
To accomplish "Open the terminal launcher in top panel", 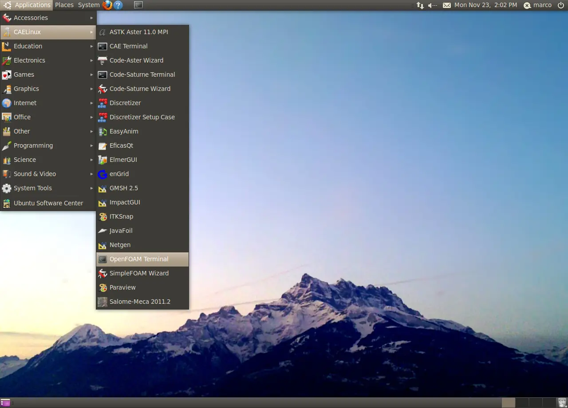I will pyautogui.click(x=138, y=5).
